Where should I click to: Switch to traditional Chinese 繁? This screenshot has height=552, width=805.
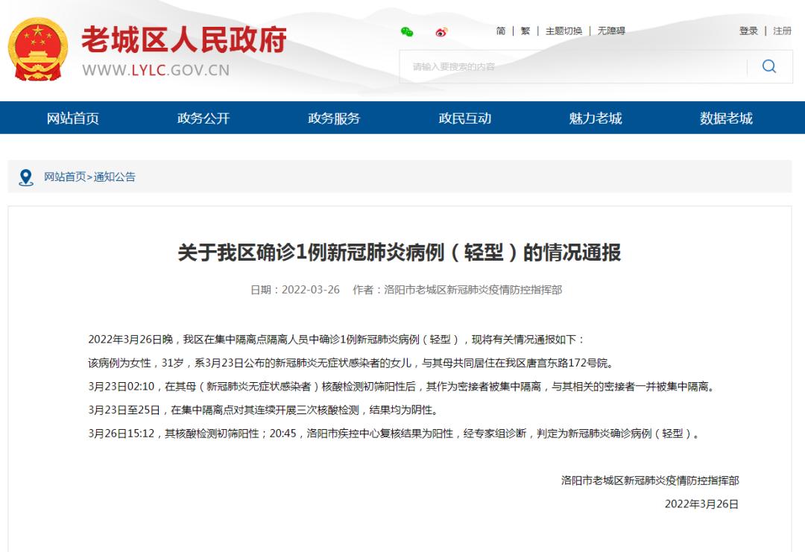[x=525, y=31]
